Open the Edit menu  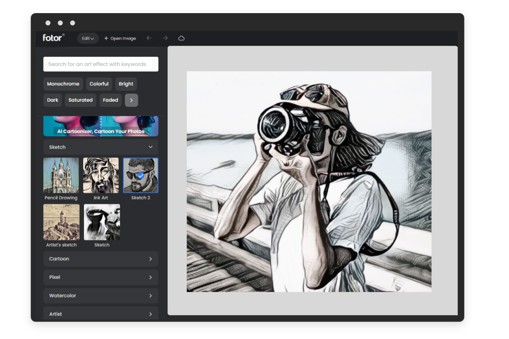(x=87, y=38)
